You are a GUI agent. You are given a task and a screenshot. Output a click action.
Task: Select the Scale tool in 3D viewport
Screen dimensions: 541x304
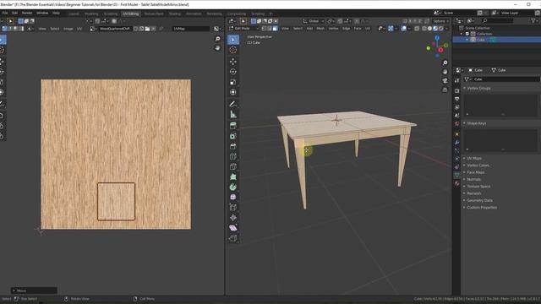[233, 82]
